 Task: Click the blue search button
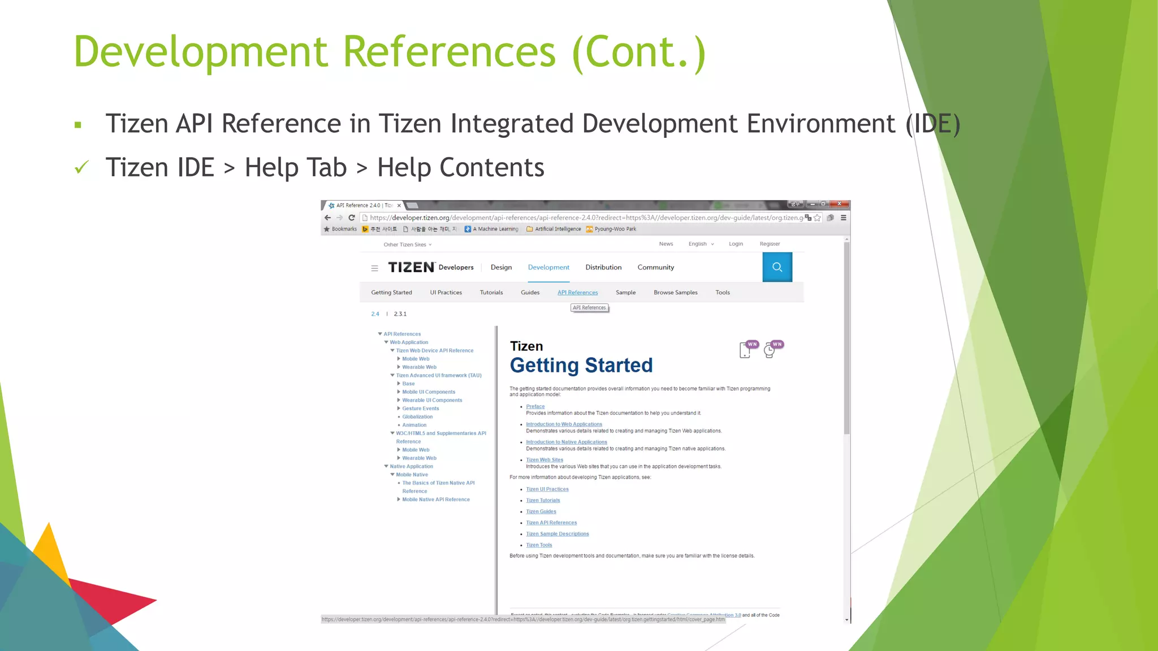coord(777,267)
